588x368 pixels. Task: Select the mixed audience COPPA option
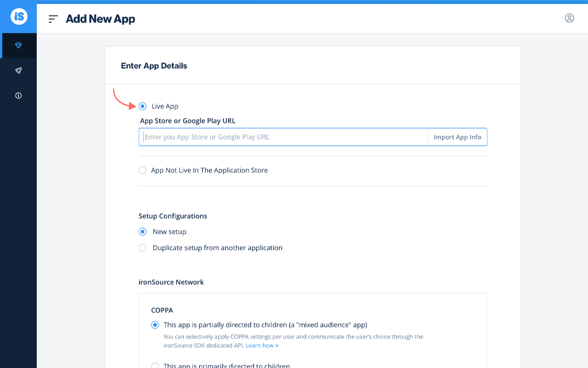[154, 324]
